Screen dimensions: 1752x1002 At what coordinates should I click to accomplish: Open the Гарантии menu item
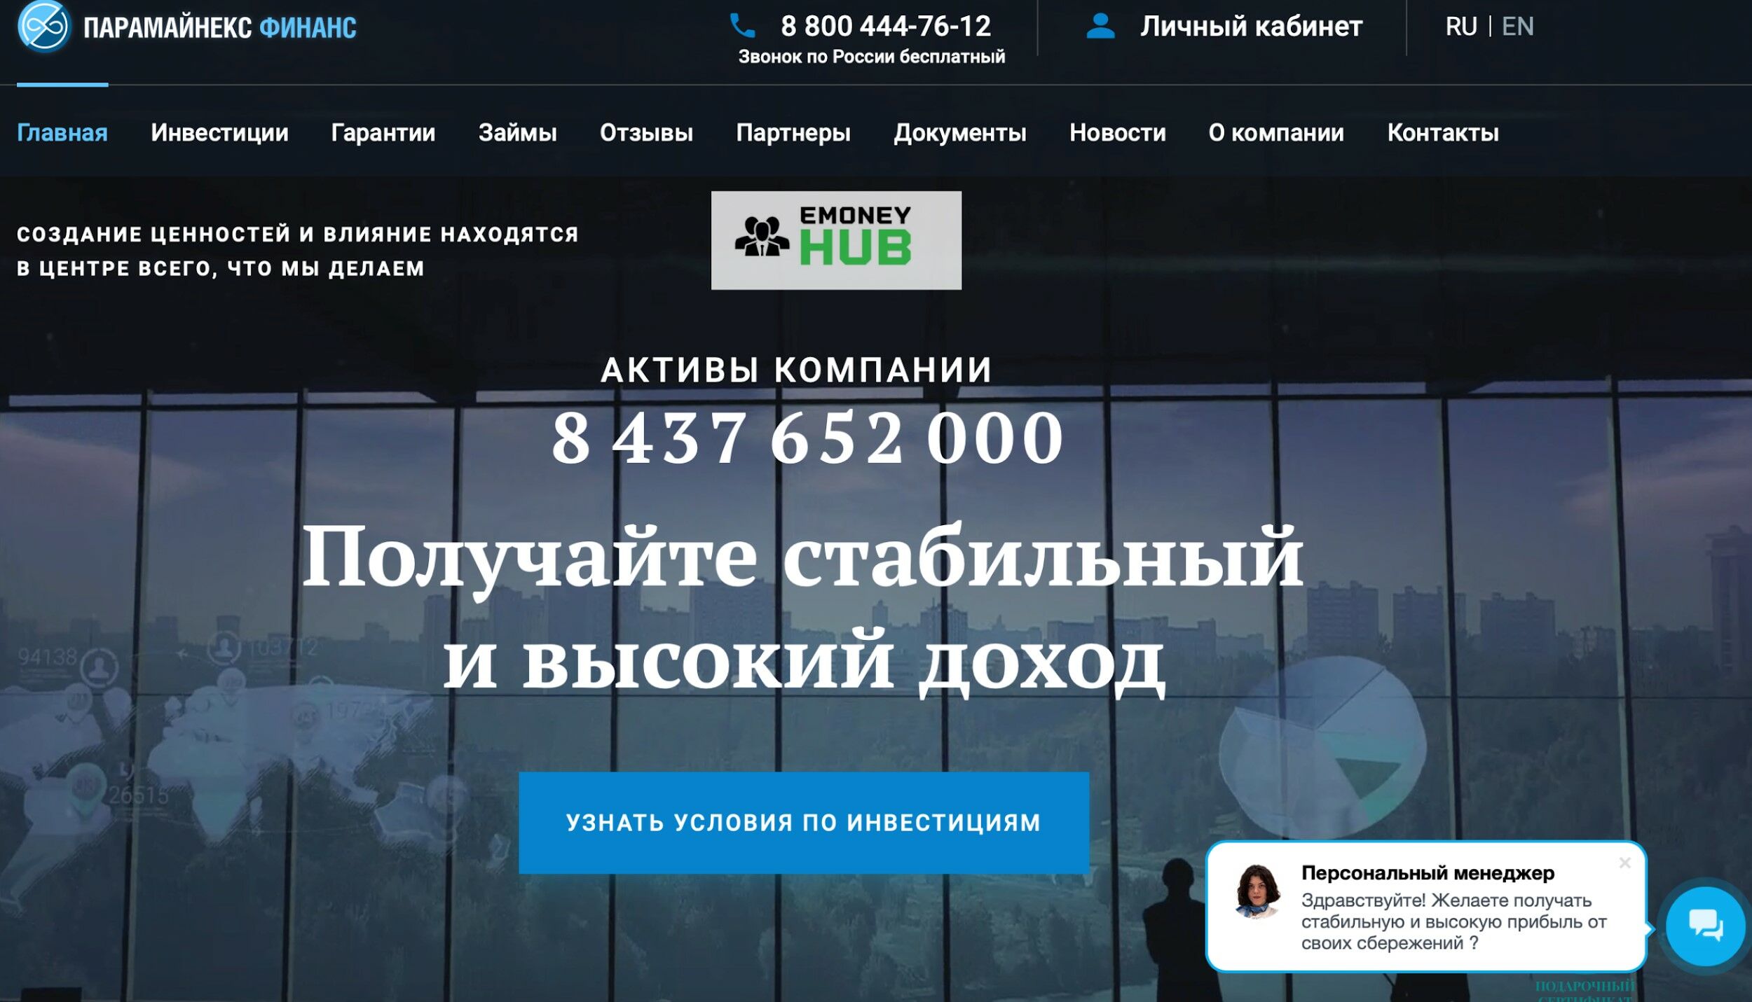click(x=383, y=132)
